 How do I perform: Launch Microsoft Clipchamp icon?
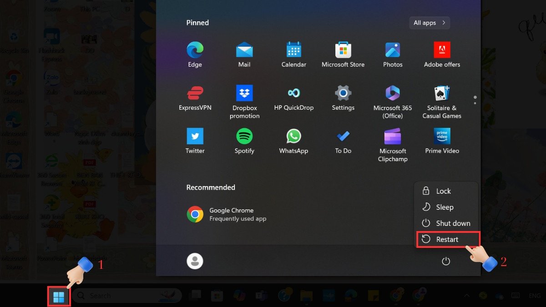(393, 136)
